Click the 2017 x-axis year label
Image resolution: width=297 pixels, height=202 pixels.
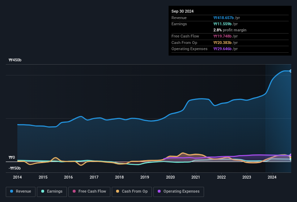point(94,177)
